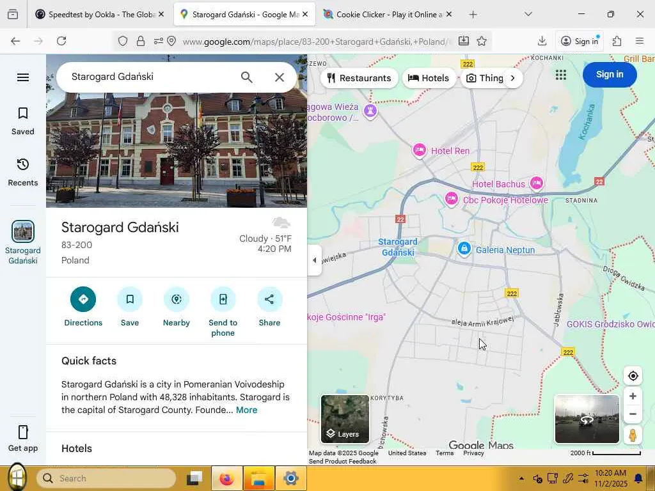Click Send Product Feedback link
Screen dimensions: 655x491
343,462
